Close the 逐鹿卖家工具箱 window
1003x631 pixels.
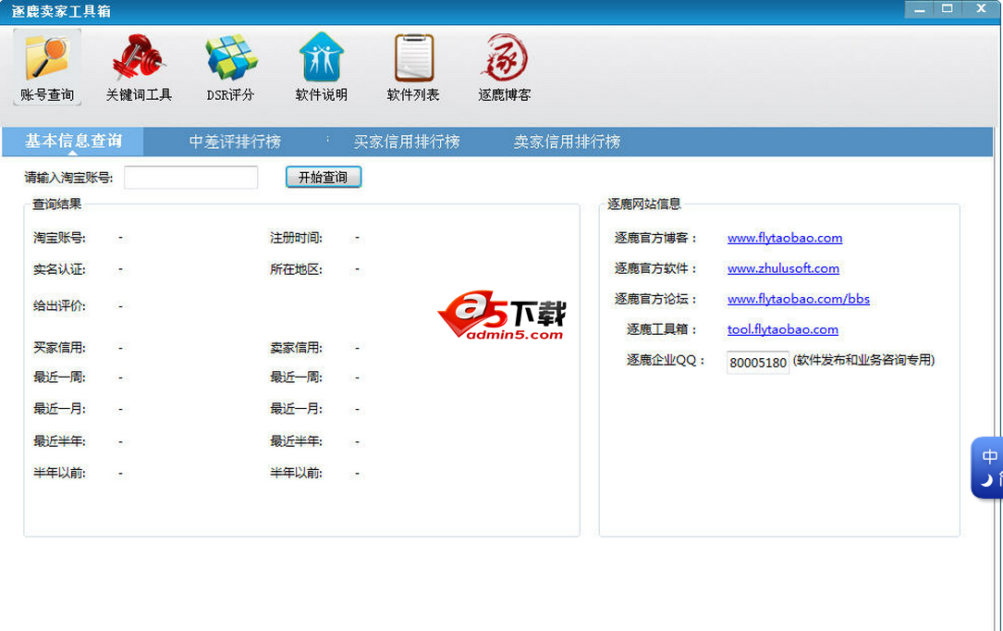981,9
